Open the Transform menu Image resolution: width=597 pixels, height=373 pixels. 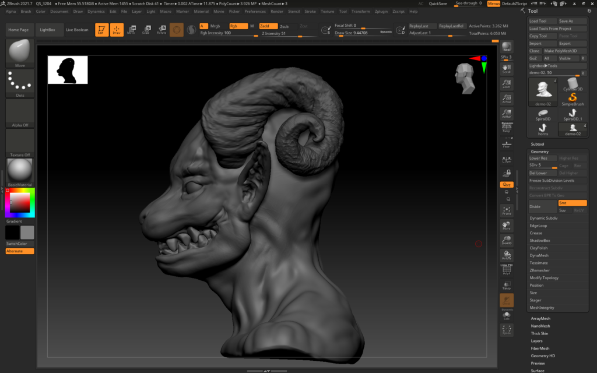pyautogui.click(x=360, y=12)
